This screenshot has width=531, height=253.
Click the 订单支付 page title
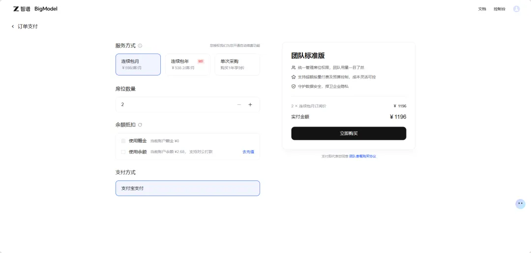[x=28, y=26]
